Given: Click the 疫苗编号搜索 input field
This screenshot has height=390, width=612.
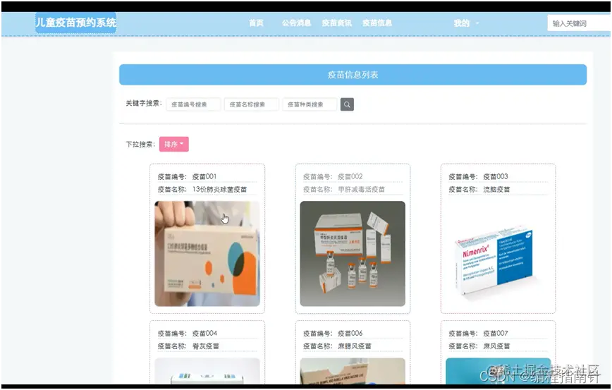Looking at the screenshot, I should (193, 104).
